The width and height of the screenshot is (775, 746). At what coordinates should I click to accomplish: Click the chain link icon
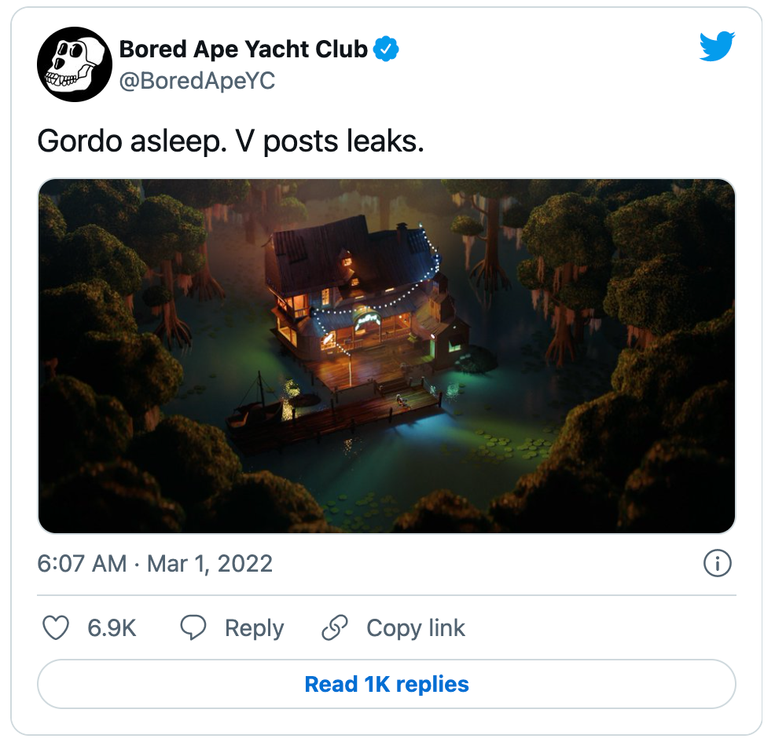point(336,628)
